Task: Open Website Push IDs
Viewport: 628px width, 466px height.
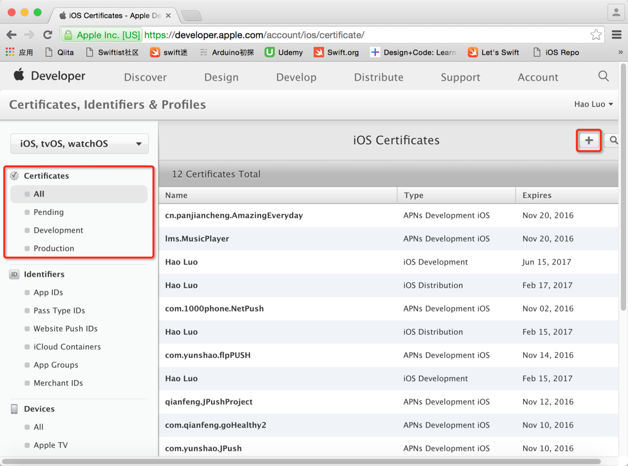Action: pos(65,329)
